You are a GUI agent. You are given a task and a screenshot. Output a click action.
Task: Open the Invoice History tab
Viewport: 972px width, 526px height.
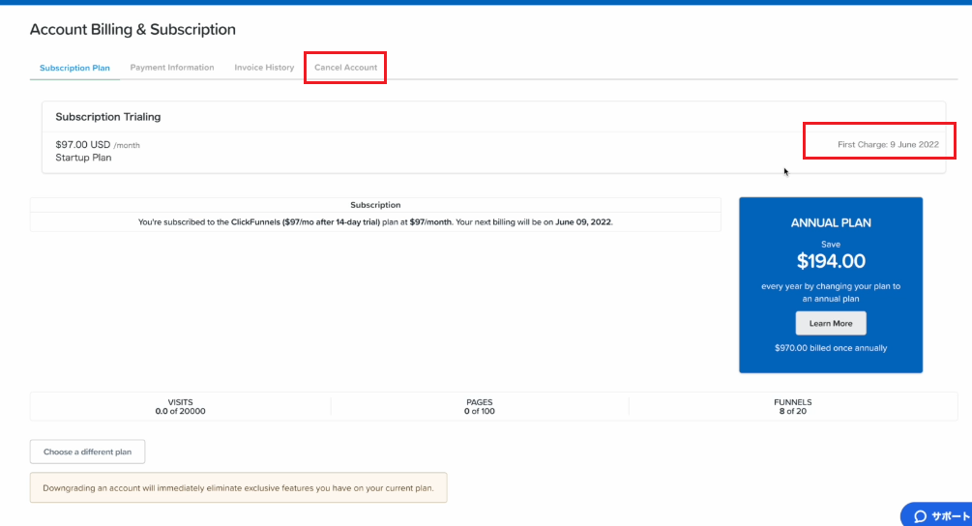tap(264, 68)
